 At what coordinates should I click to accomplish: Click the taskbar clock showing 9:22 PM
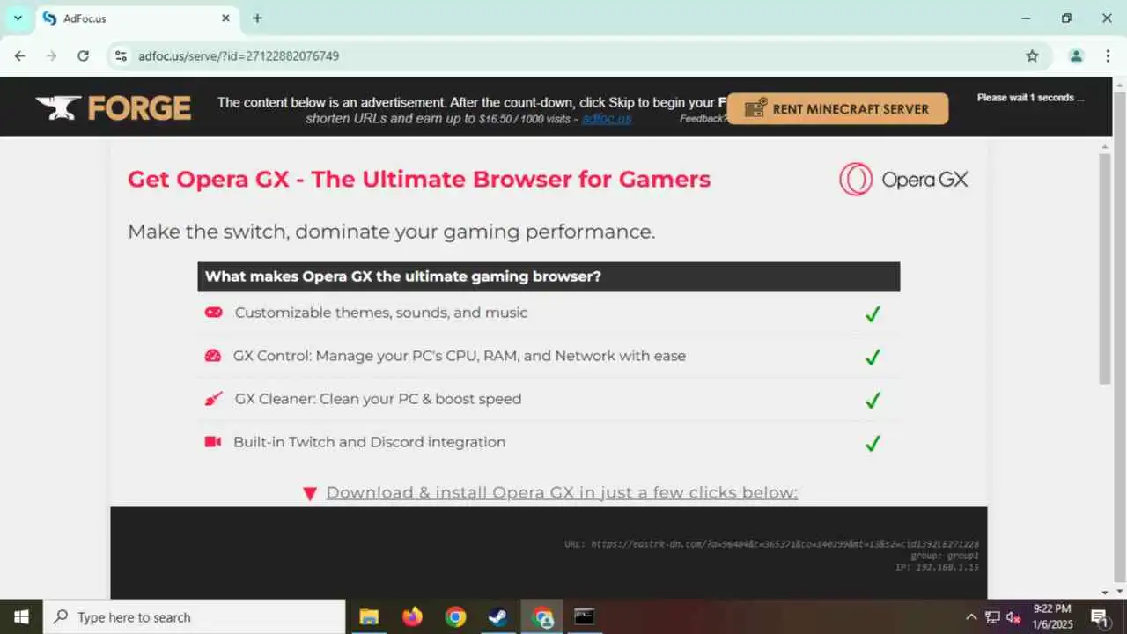point(1052,616)
